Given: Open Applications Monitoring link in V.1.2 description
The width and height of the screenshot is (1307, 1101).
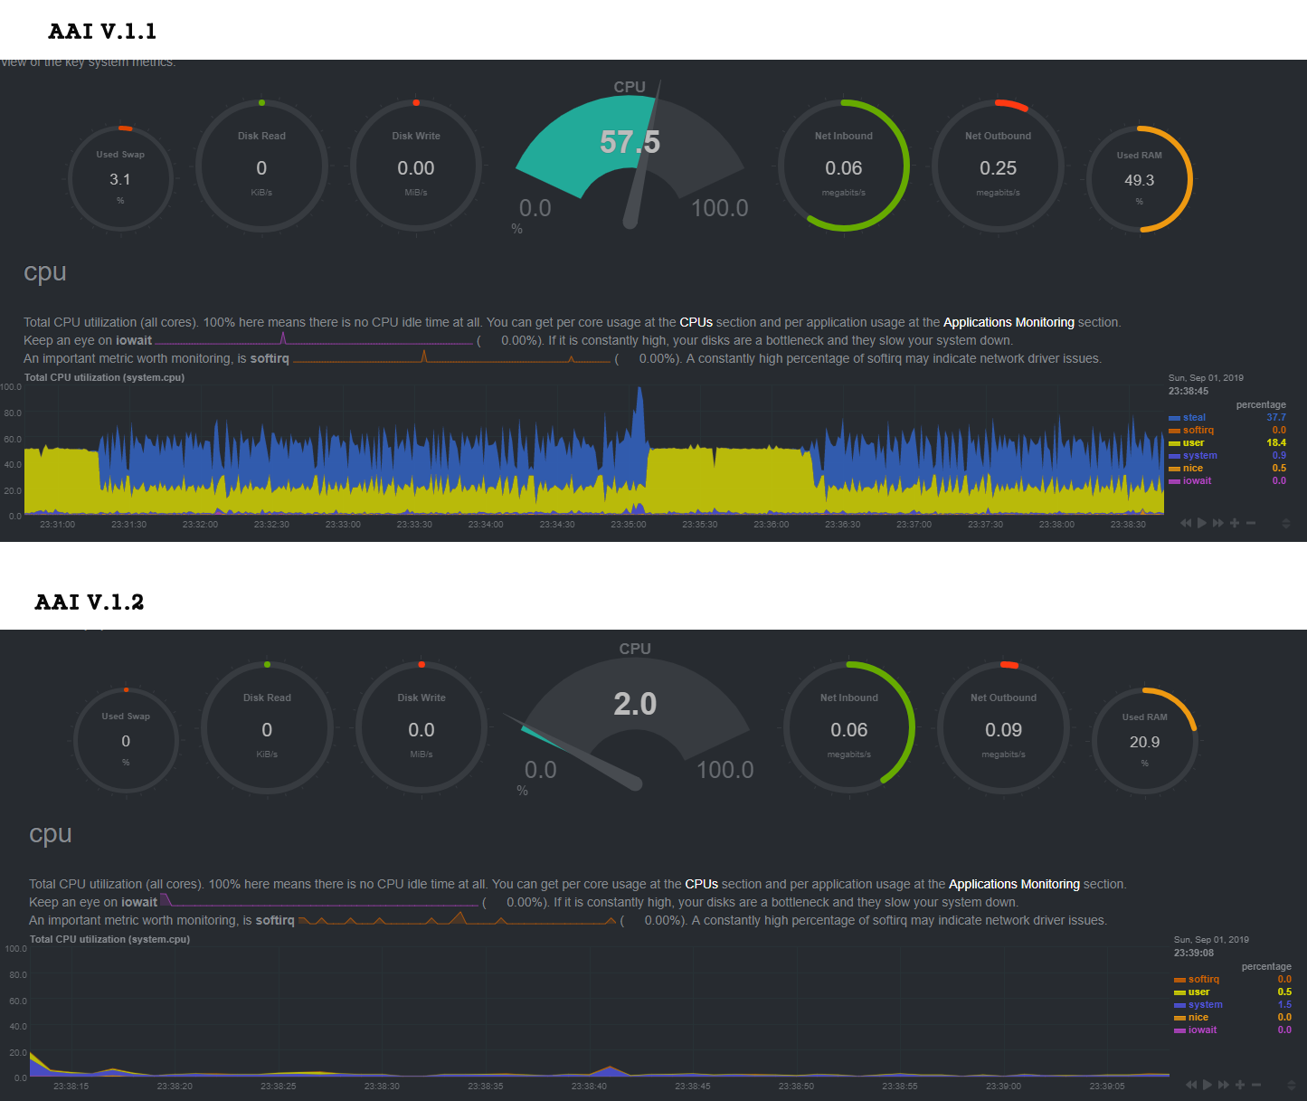Looking at the screenshot, I should [1014, 884].
